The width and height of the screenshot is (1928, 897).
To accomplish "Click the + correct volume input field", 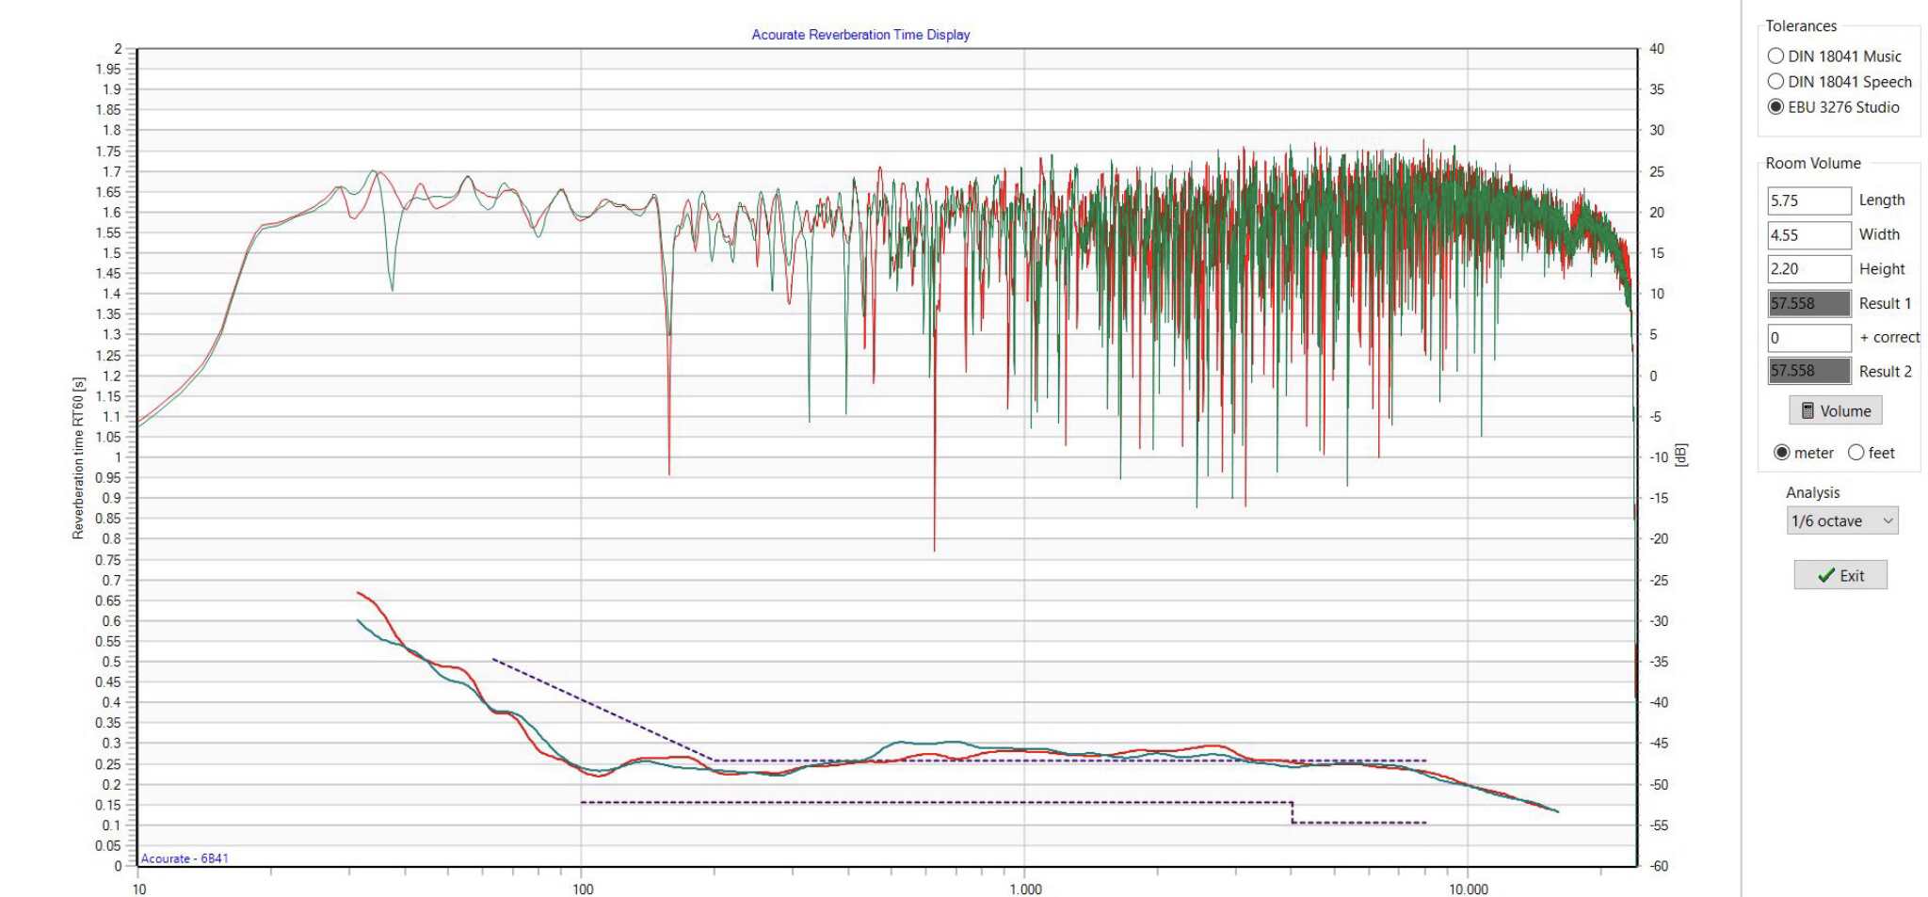I will [x=1808, y=337].
